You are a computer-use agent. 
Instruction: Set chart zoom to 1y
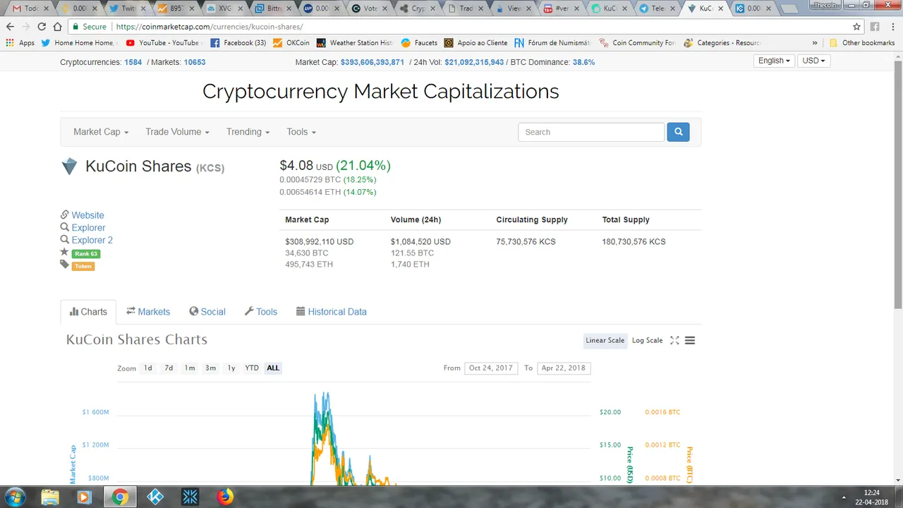coord(231,368)
